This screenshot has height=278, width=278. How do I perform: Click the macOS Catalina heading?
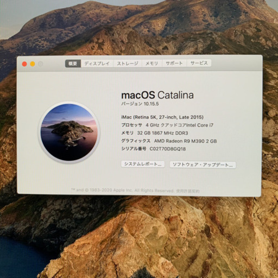157,95
